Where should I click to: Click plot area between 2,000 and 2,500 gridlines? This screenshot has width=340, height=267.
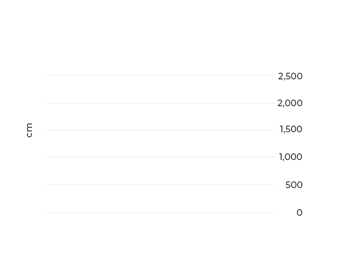point(160,89)
